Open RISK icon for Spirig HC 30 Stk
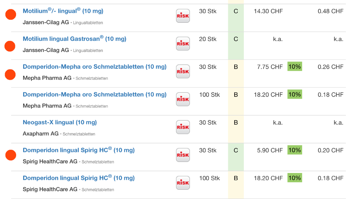357x199 pixels. coord(183,155)
